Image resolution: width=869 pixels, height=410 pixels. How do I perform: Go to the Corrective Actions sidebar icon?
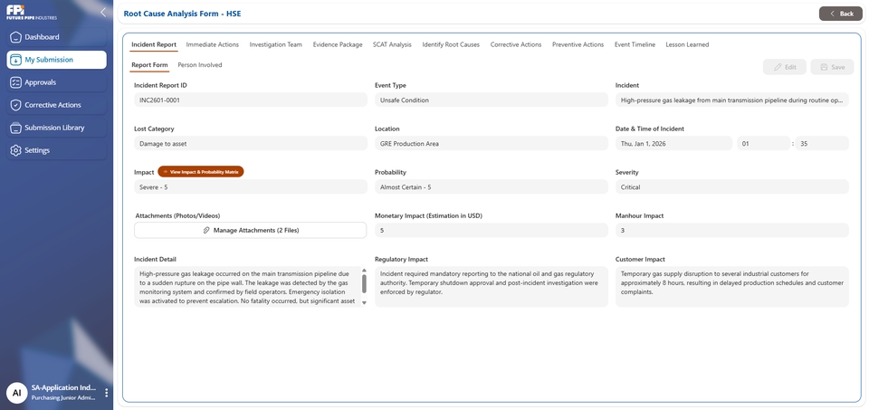(15, 105)
